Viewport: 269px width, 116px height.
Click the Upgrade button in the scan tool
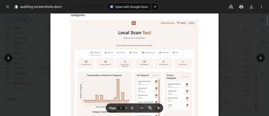tap(183, 23)
